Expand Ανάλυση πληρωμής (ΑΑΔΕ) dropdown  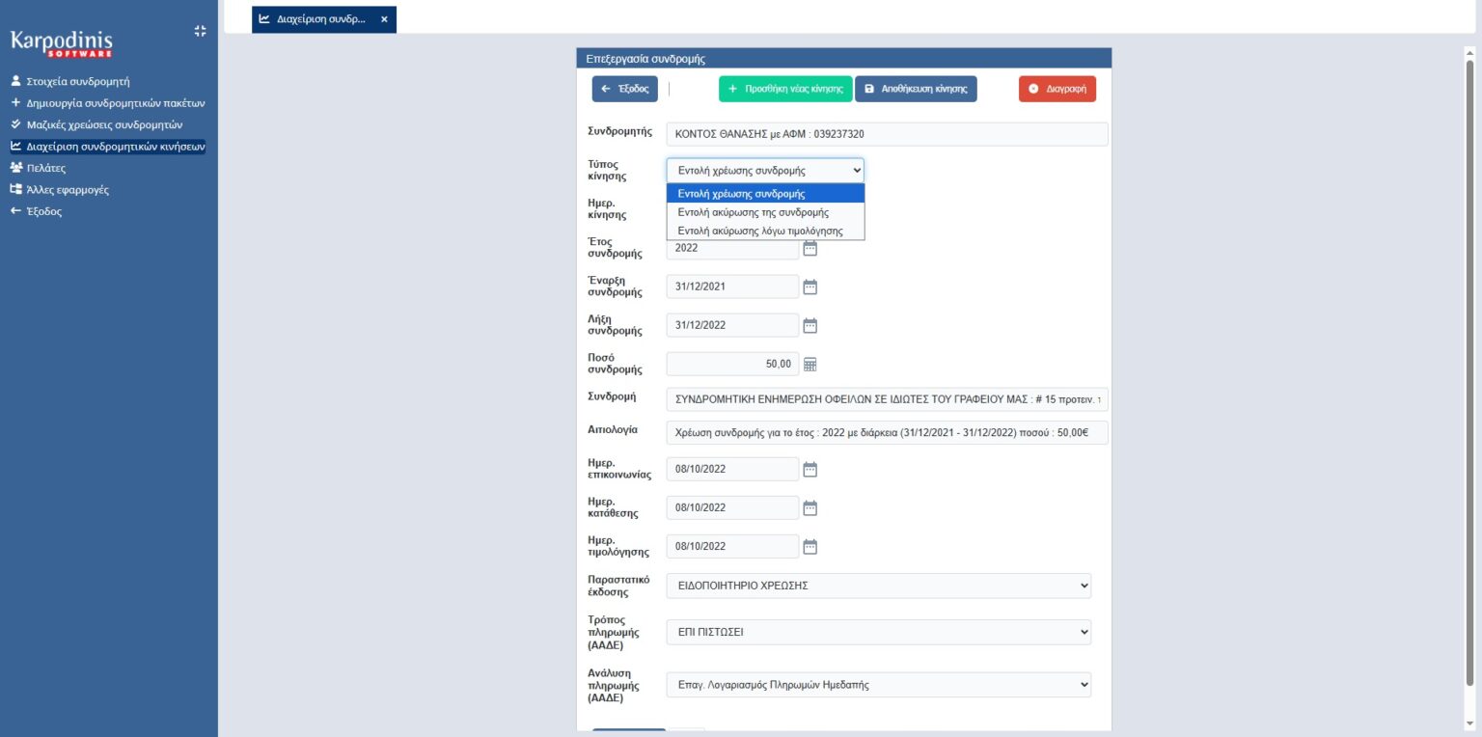tap(878, 685)
